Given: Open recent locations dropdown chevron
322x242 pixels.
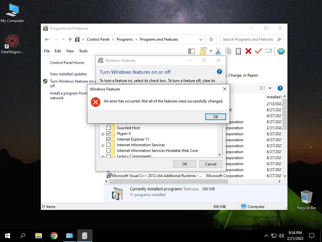Looking at the screenshot, I should click(64, 39).
